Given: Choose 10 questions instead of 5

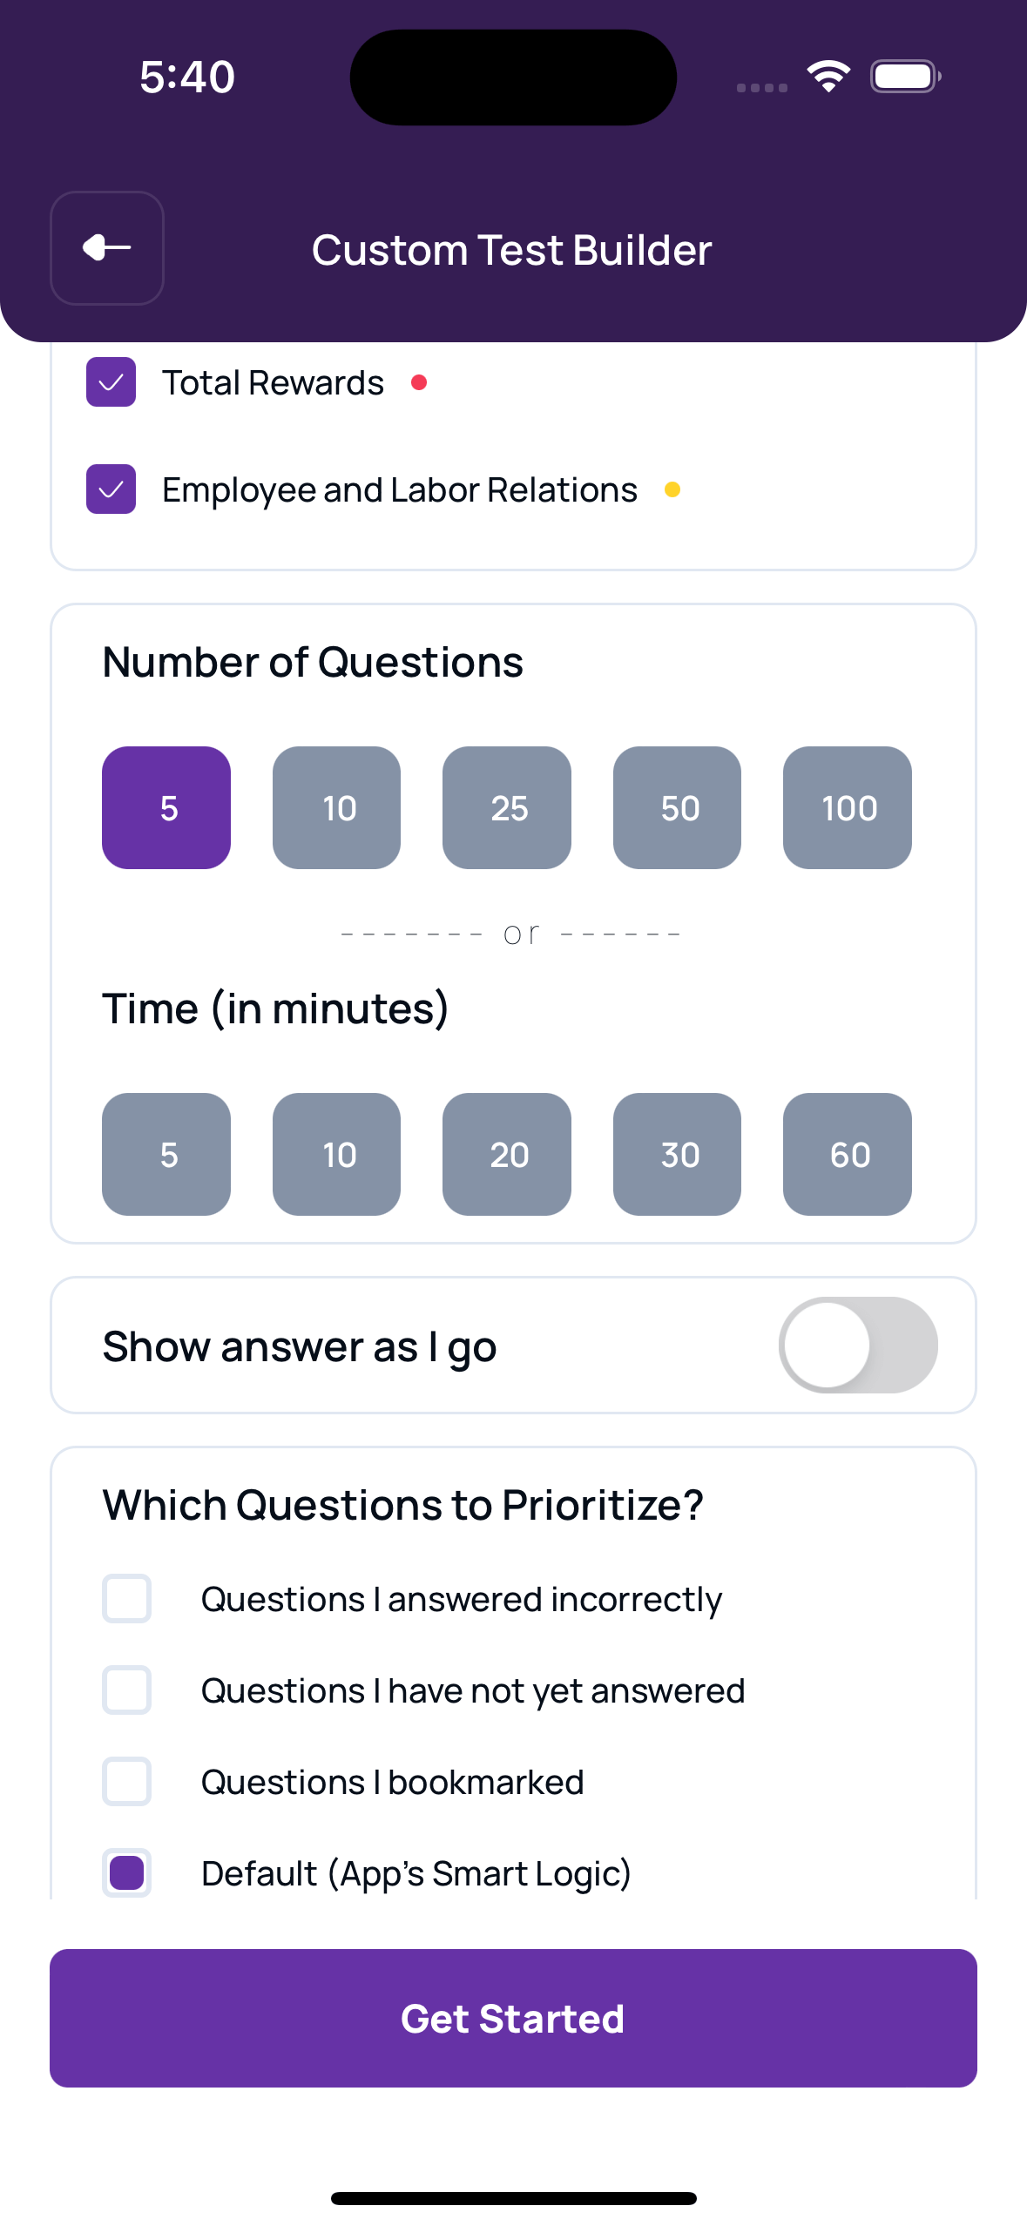Looking at the screenshot, I should pos(336,807).
